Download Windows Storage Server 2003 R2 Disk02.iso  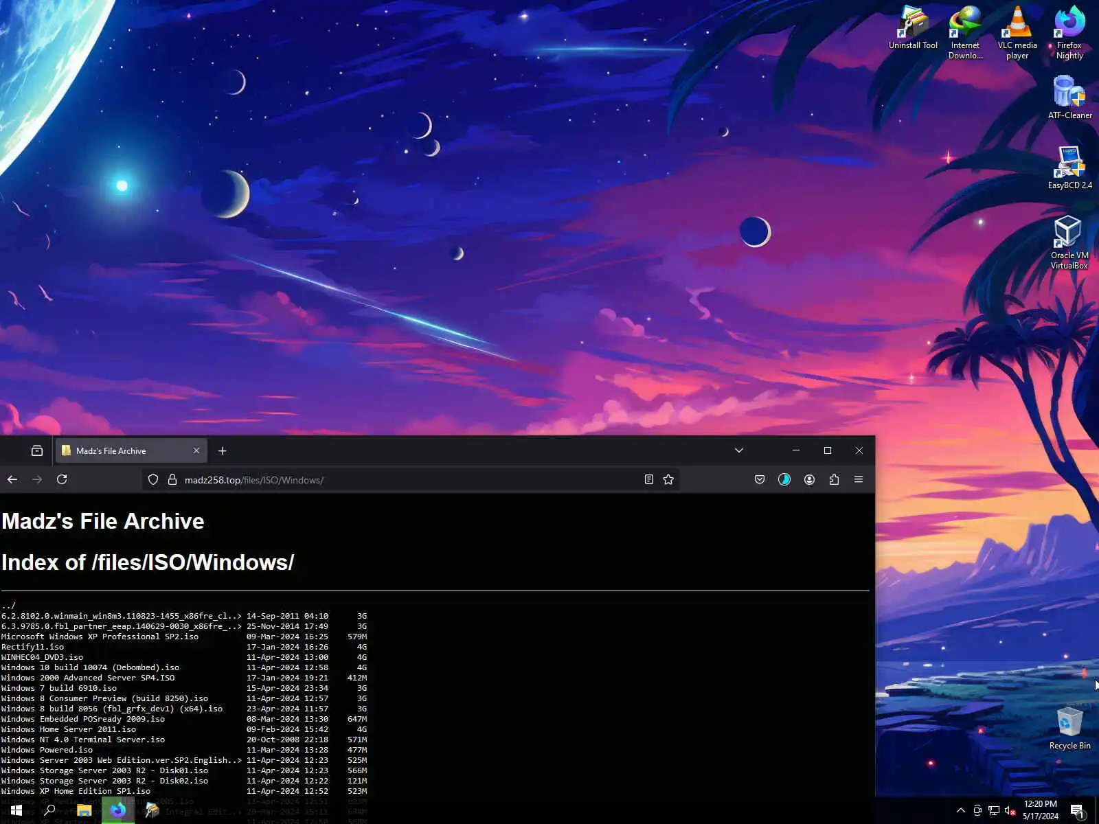coord(104,781)
